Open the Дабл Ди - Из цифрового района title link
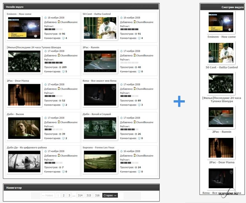The image size is (246, 203). pos(27,147)
